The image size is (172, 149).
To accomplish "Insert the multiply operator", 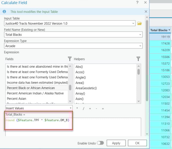I will (x=77, y=108).
